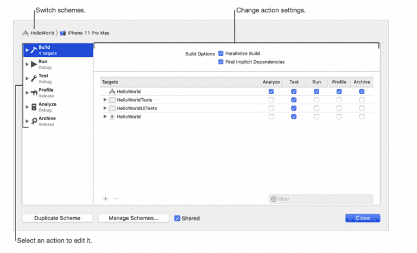Select the Run action play icon

(34, 64)
